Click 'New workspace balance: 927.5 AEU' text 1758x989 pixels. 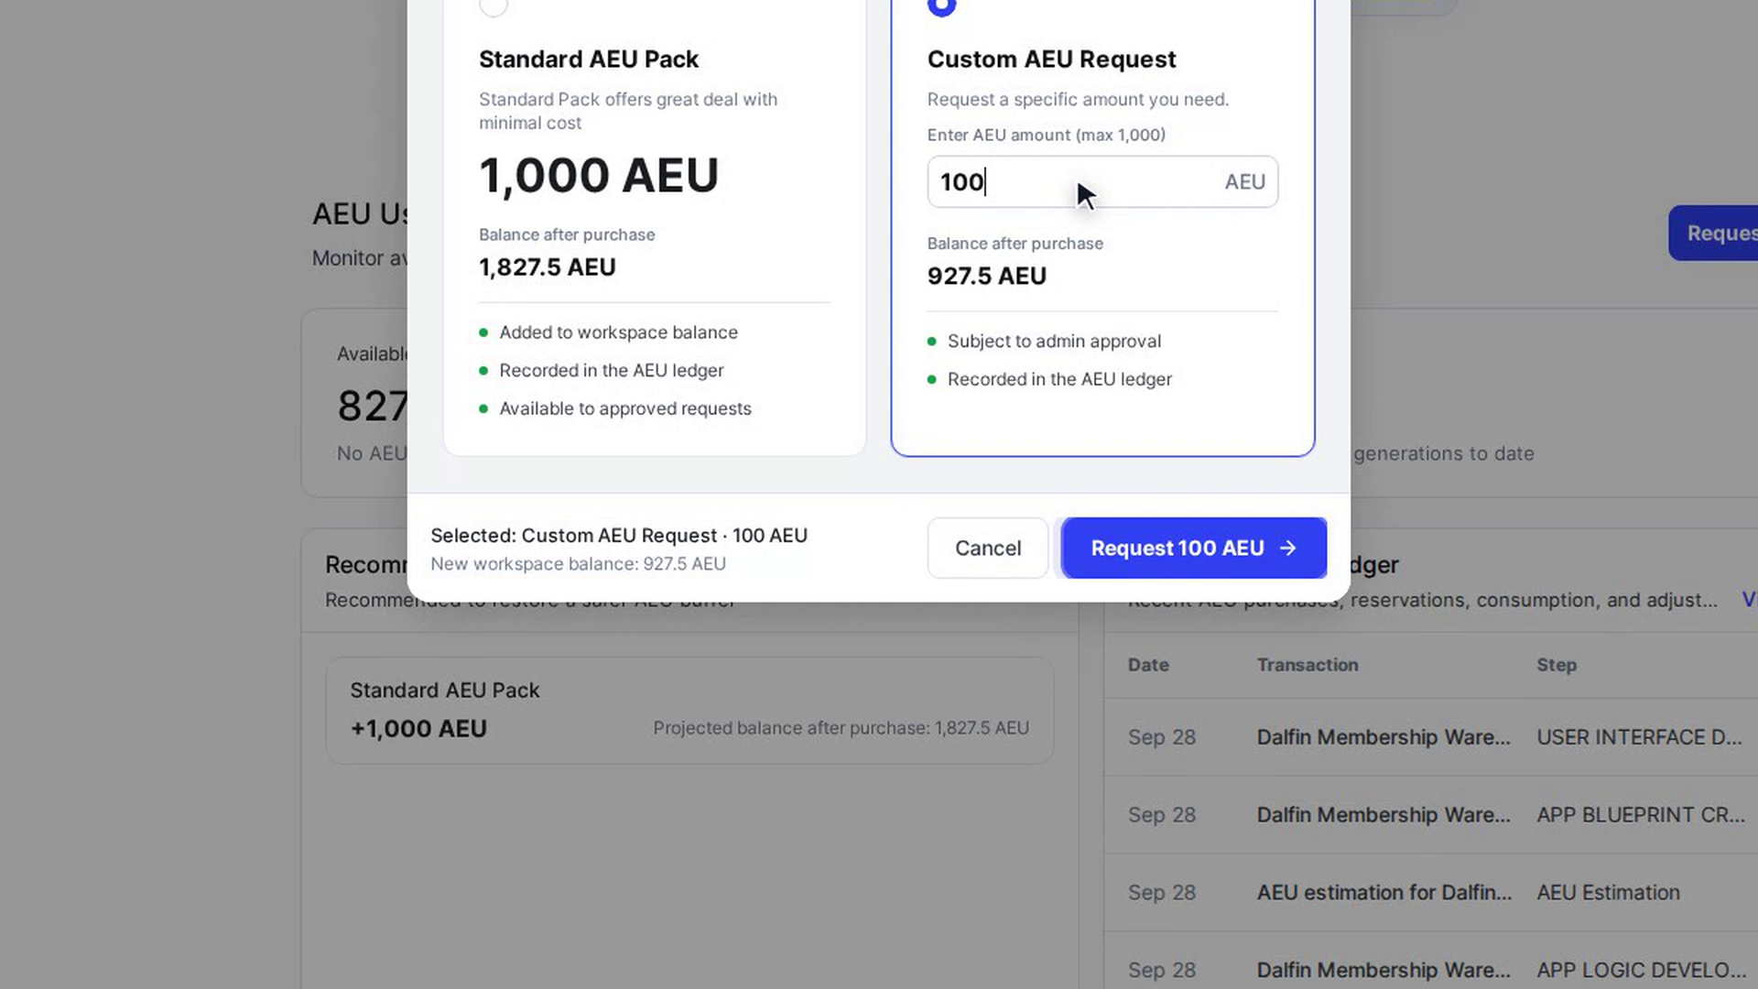pyautogui.click(x=578, y=564)
